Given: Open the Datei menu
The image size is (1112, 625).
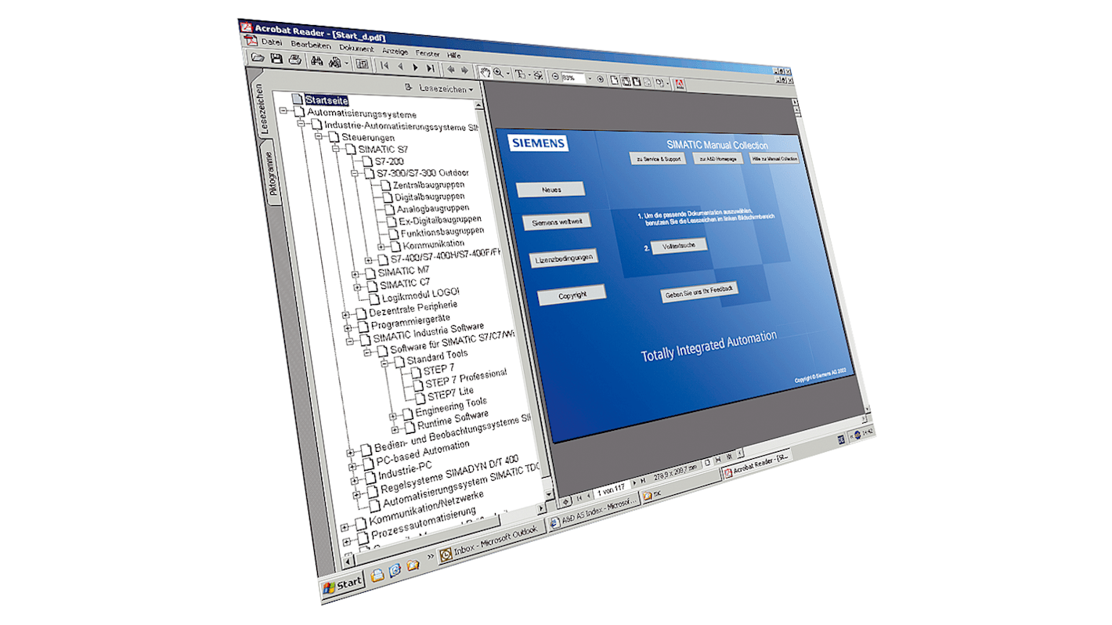Looking at the screenshot, I should pyautogui.click(x=273, y=42).
